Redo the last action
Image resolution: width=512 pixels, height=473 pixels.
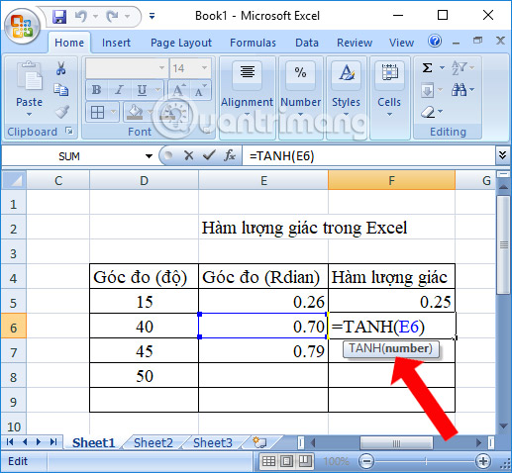(113, 16)
